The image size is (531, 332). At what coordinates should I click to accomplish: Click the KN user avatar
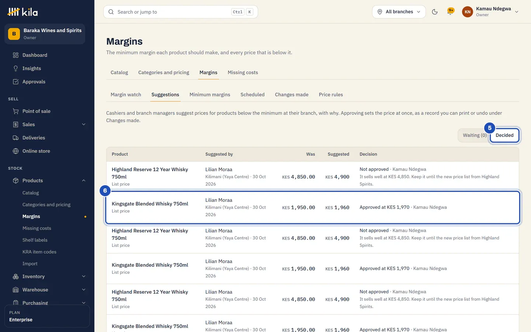[468, 12]
